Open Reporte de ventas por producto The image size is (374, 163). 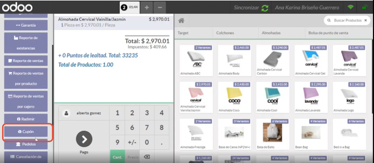pos(26,79)
